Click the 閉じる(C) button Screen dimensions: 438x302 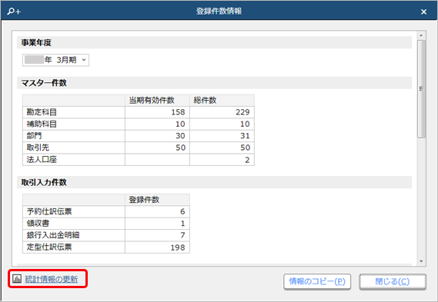tap(393, 281)
